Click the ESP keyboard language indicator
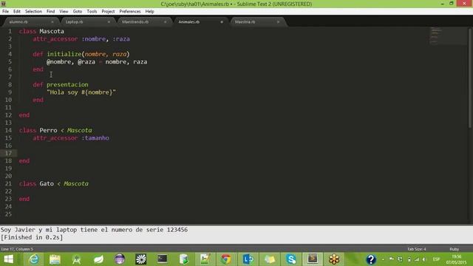The image size is (473, 266). tap(436, 259)
